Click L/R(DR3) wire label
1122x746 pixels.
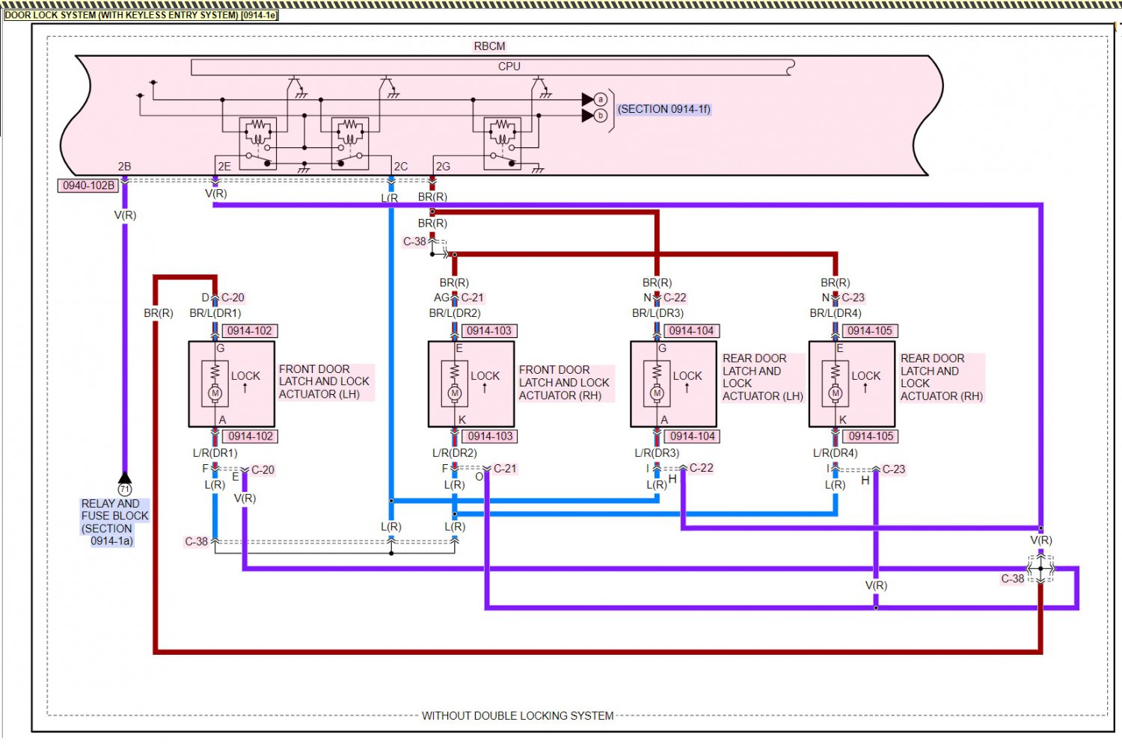(x=657, y=453)
